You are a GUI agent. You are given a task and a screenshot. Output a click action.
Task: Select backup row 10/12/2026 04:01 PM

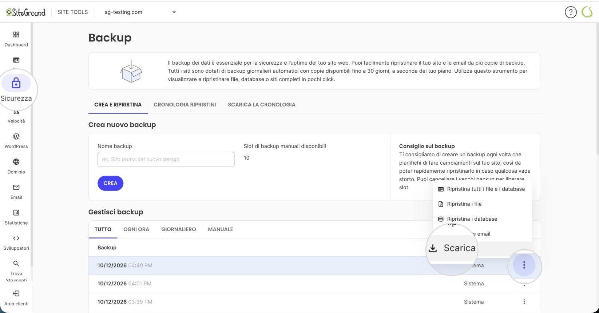(314, 284)
